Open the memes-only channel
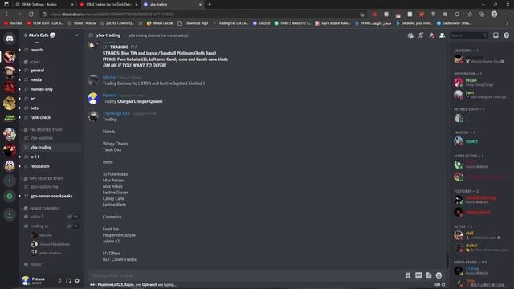The width and height of the screenshot is (514, 289). click(51, 89)
